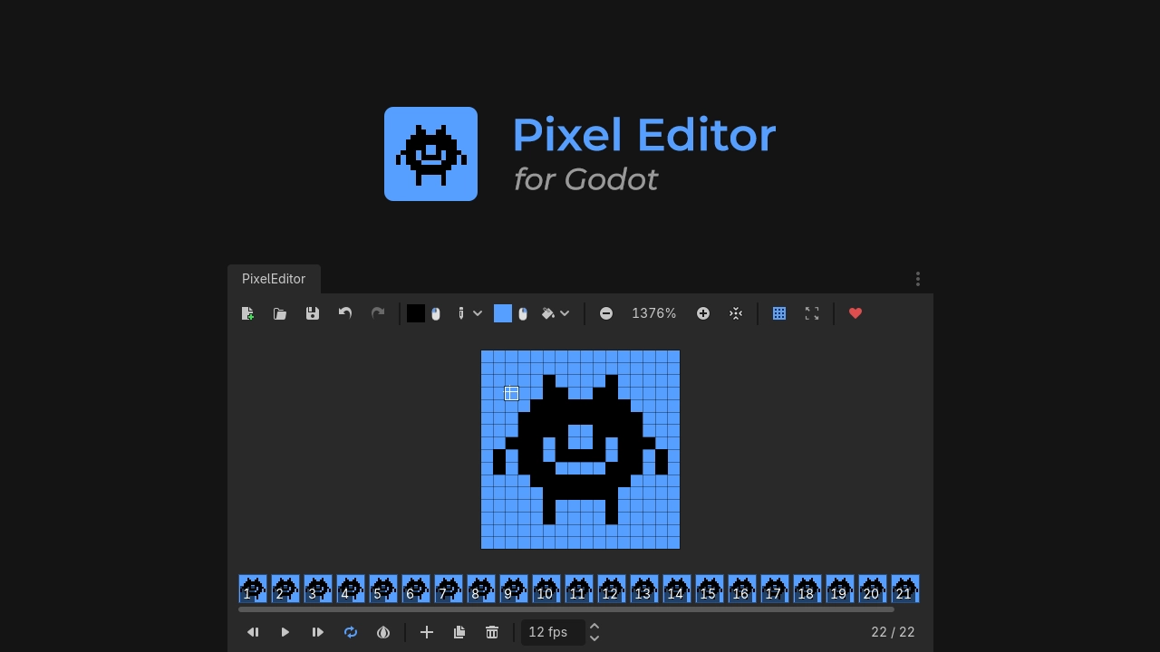Screen dimensions: 1160x652
Task: Create a new image file
Action: point(247,313)
